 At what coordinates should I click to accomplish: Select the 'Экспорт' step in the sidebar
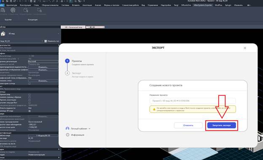(x=76, y=73)
